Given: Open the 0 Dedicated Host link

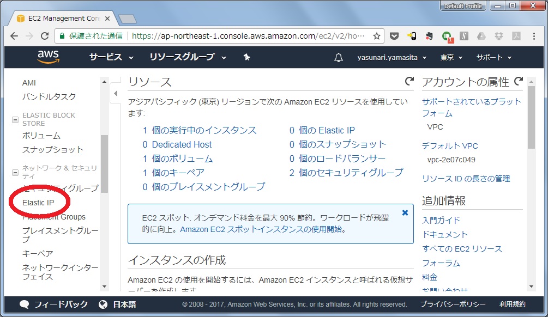Looking at the screenshot, I should (x=177, y=144).
